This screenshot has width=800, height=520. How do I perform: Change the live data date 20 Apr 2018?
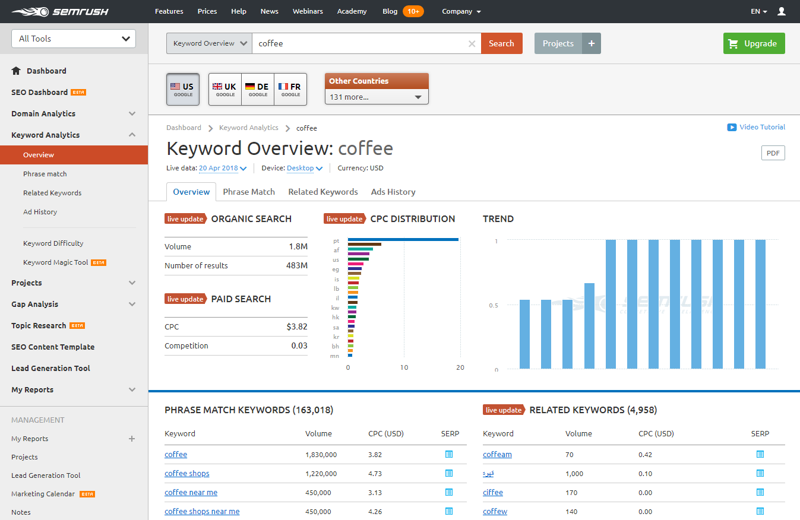point(223,168)
